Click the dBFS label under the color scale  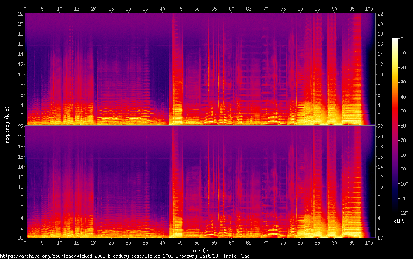coord(399,221)
